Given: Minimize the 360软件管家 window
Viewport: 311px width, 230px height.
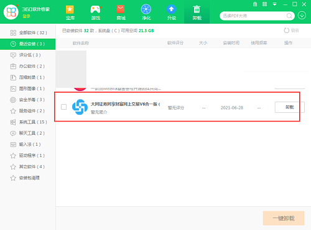Looking at the screenshot, I should click(285, 4).
